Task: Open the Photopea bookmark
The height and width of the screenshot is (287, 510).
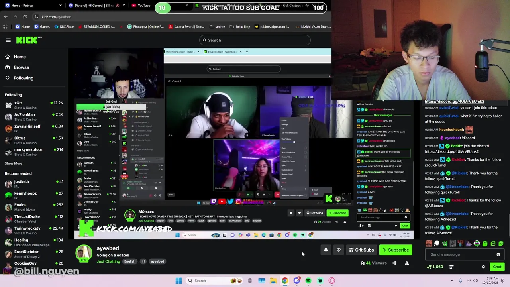Action: click(145, 27)
